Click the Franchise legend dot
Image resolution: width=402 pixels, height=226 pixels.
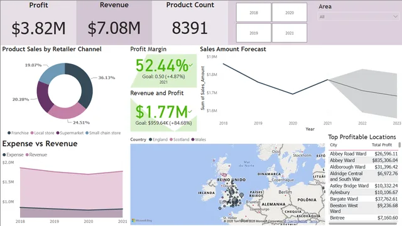[x=9, y=132]
